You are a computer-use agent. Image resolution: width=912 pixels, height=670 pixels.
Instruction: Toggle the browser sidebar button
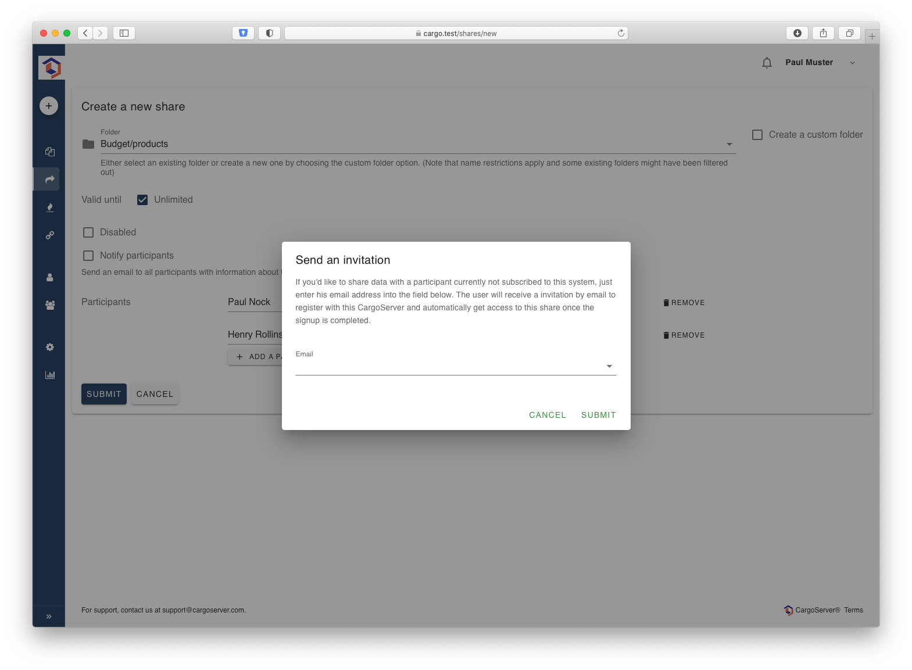pyautogui.click(x=124, y=33)
